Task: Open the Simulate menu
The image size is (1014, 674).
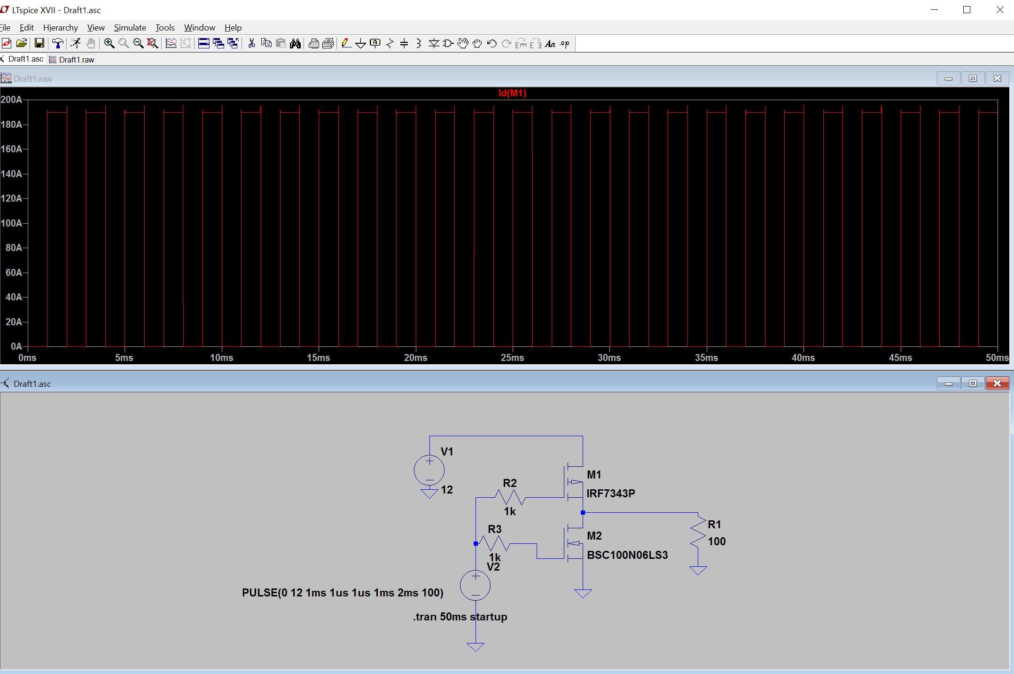Action: pos(130,28)
